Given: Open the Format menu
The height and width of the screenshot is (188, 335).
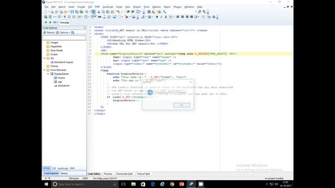Looking at the screenshot, I should click(x=81, y=7).
